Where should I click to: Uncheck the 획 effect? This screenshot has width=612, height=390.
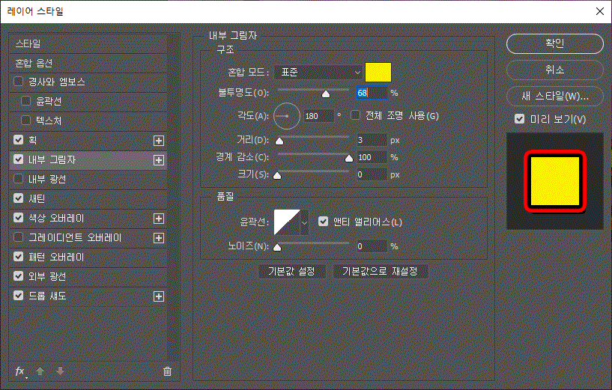pyautogui.click(x=18, y=140)
